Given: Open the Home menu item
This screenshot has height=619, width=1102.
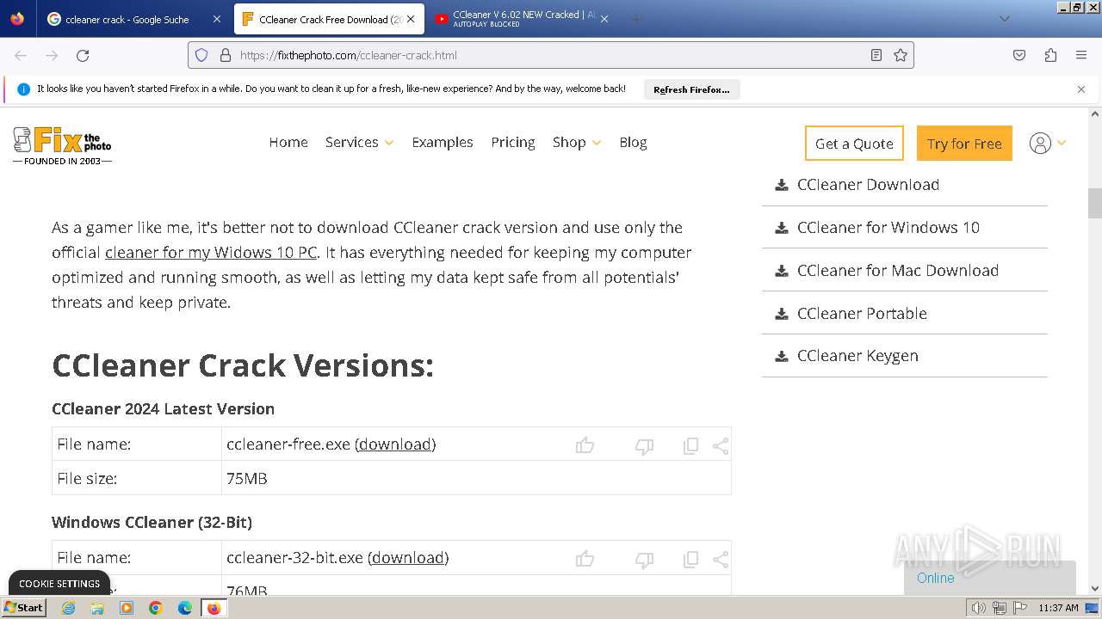Looking at the screenshot, I should 288,142.
